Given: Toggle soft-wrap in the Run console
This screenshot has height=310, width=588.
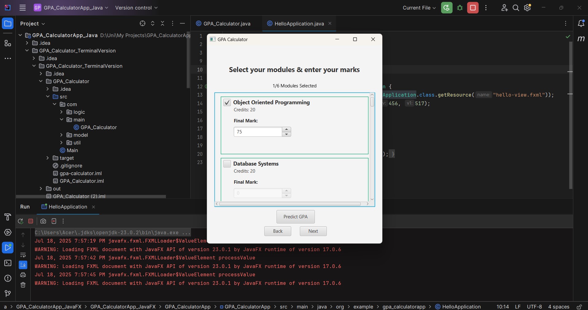Looking at the screenshot, I should [x=23, y=255].
